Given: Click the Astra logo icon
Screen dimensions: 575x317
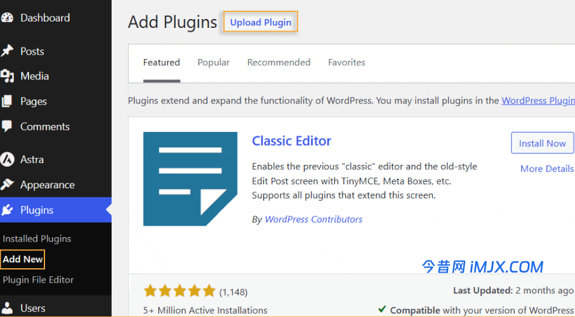Looking at the screenshot, I should click(x=6, y=159).
